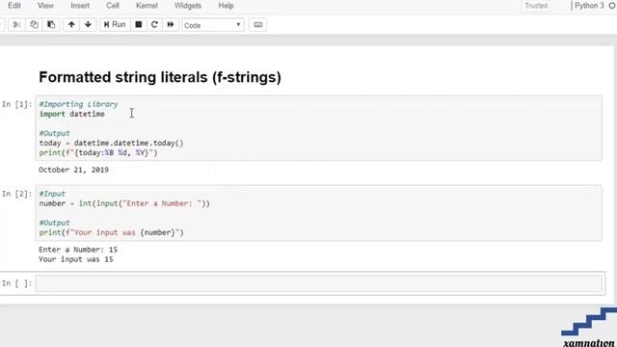
Task: Open the command palette keyboard icon
Action: (x=257, y=25)
